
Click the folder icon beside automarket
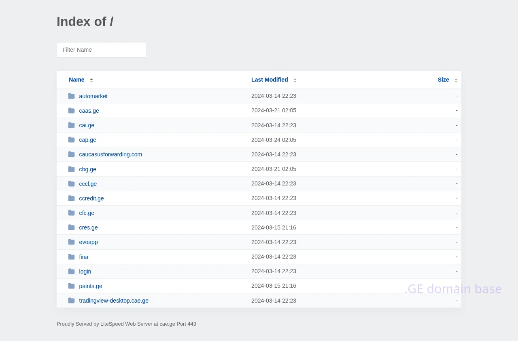coord(72,96)
